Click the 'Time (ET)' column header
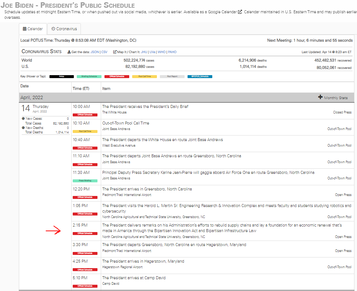This screenshot has height=291, width=357. tap(81, 89)
